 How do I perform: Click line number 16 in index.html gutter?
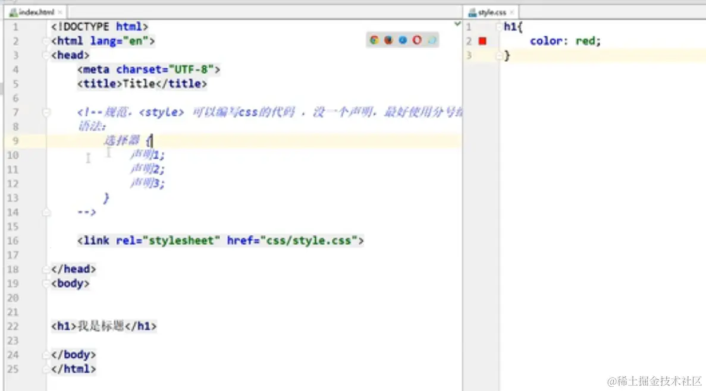(12, 241)
